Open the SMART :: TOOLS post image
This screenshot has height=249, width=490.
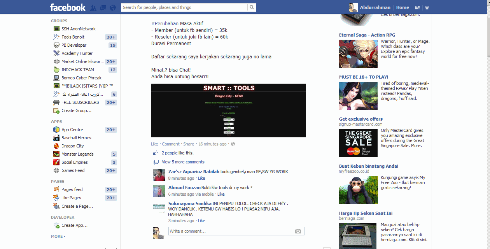[229, 110]
